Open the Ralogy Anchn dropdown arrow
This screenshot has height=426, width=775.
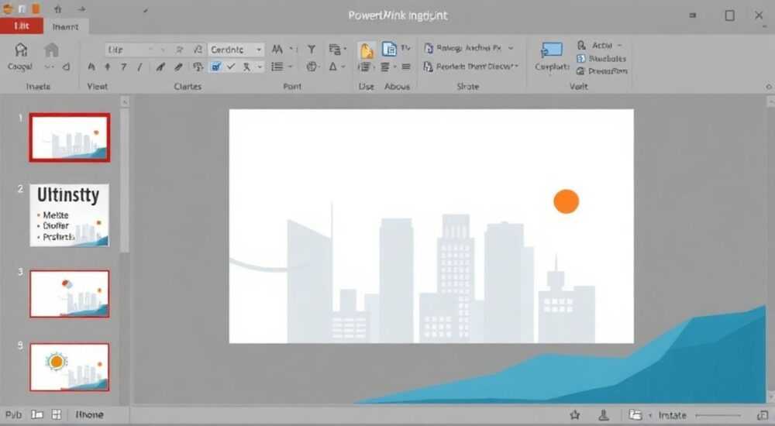click(511, 49)
